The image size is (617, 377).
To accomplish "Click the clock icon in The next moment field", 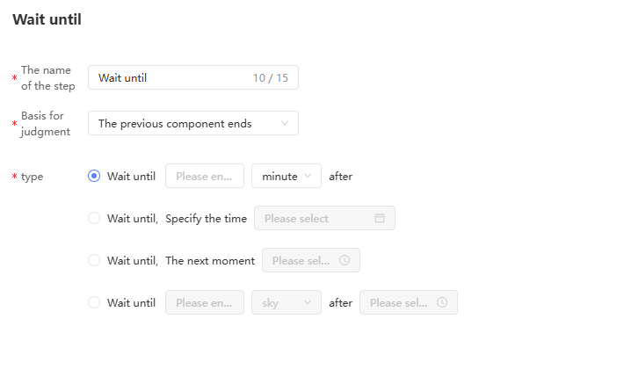I will point(345,260).
